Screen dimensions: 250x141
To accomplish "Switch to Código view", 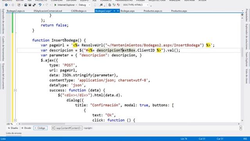I will point(40,128).
